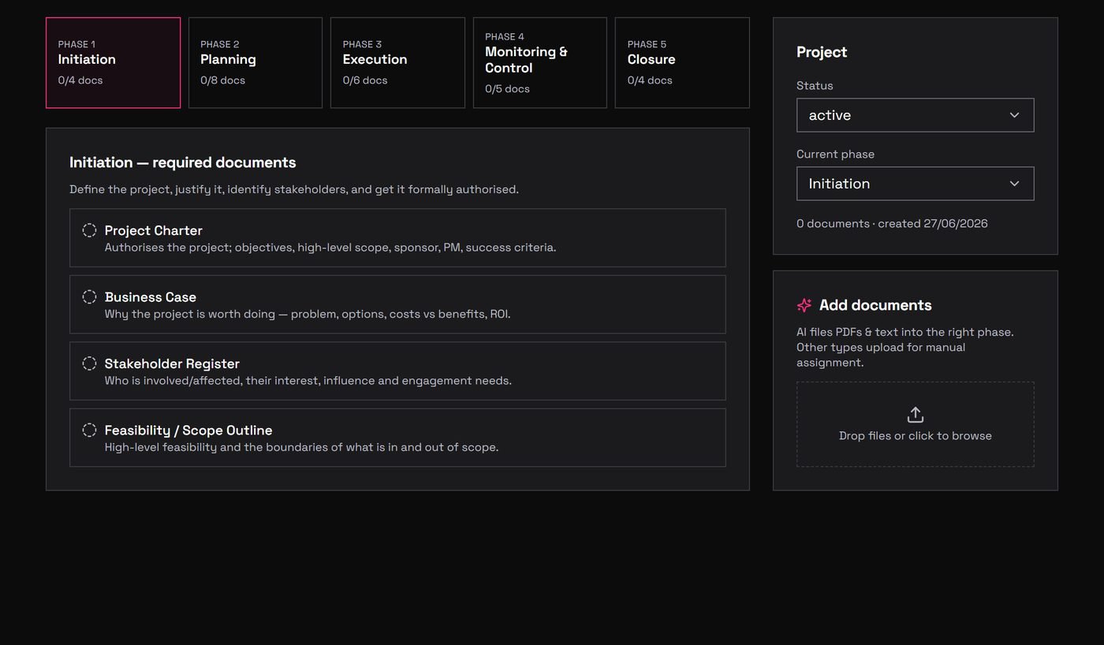
Task: Open the Status dropdown showing active
Action: 915,115
